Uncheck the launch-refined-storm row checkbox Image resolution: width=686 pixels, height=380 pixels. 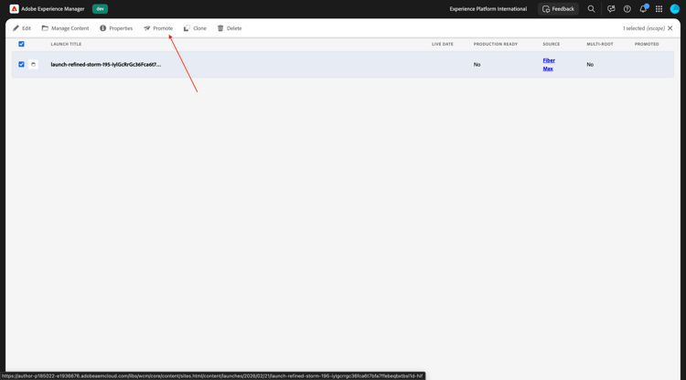point(21,64)
